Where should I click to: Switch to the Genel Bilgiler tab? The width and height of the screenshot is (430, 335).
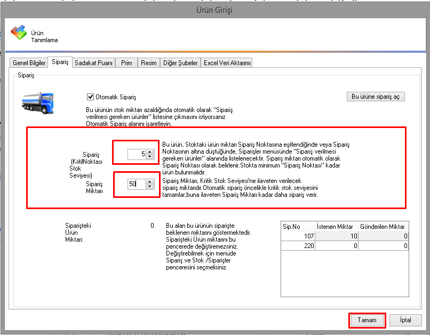tap(29, 63)
